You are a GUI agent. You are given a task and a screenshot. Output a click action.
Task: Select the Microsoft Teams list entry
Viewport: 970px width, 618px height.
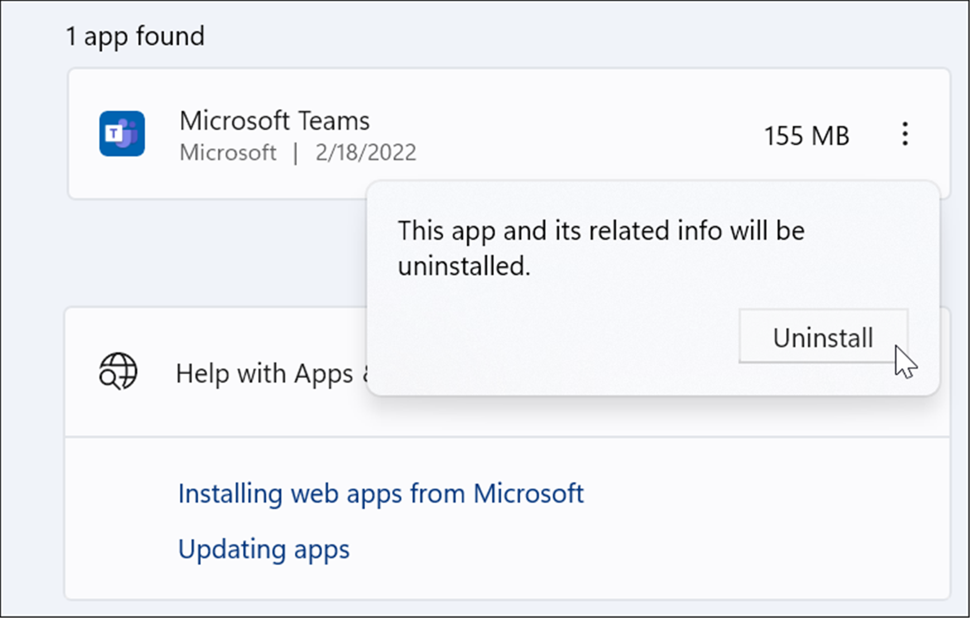click(x=275, y=121)
